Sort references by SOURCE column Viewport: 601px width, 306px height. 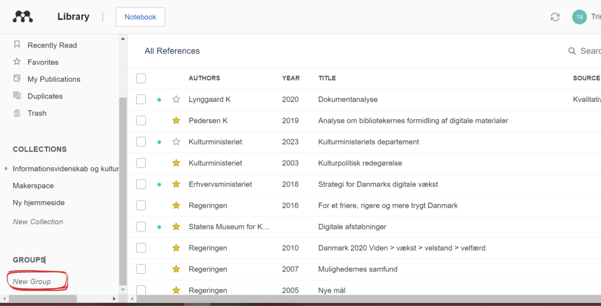(x=586, y=78)
